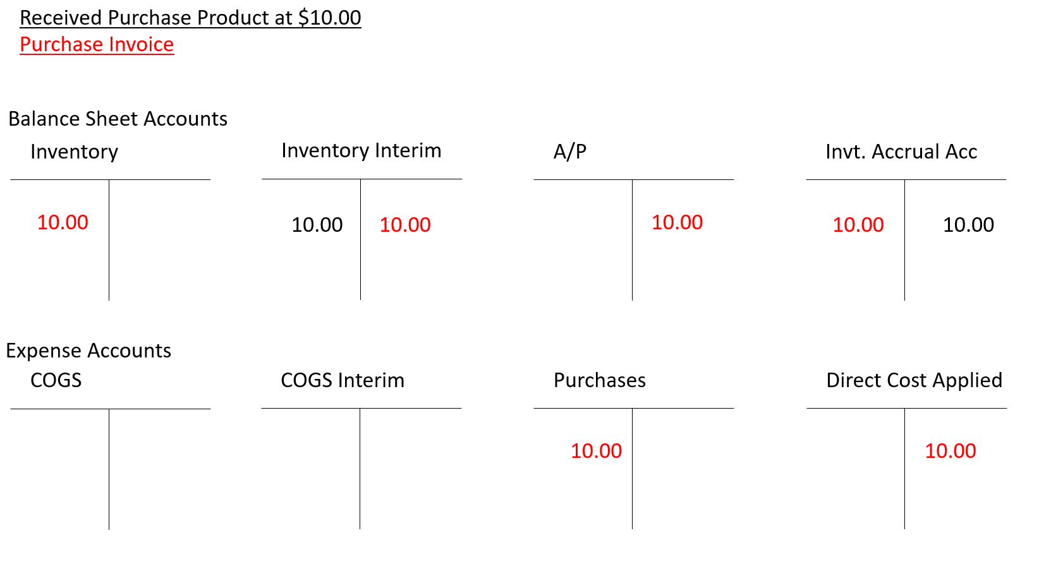Image resolution: width=1051 pixels, height=564 pixels.
Task: Click the "Received Purchase Product at $10.00" heading
Action: point(190,18)
